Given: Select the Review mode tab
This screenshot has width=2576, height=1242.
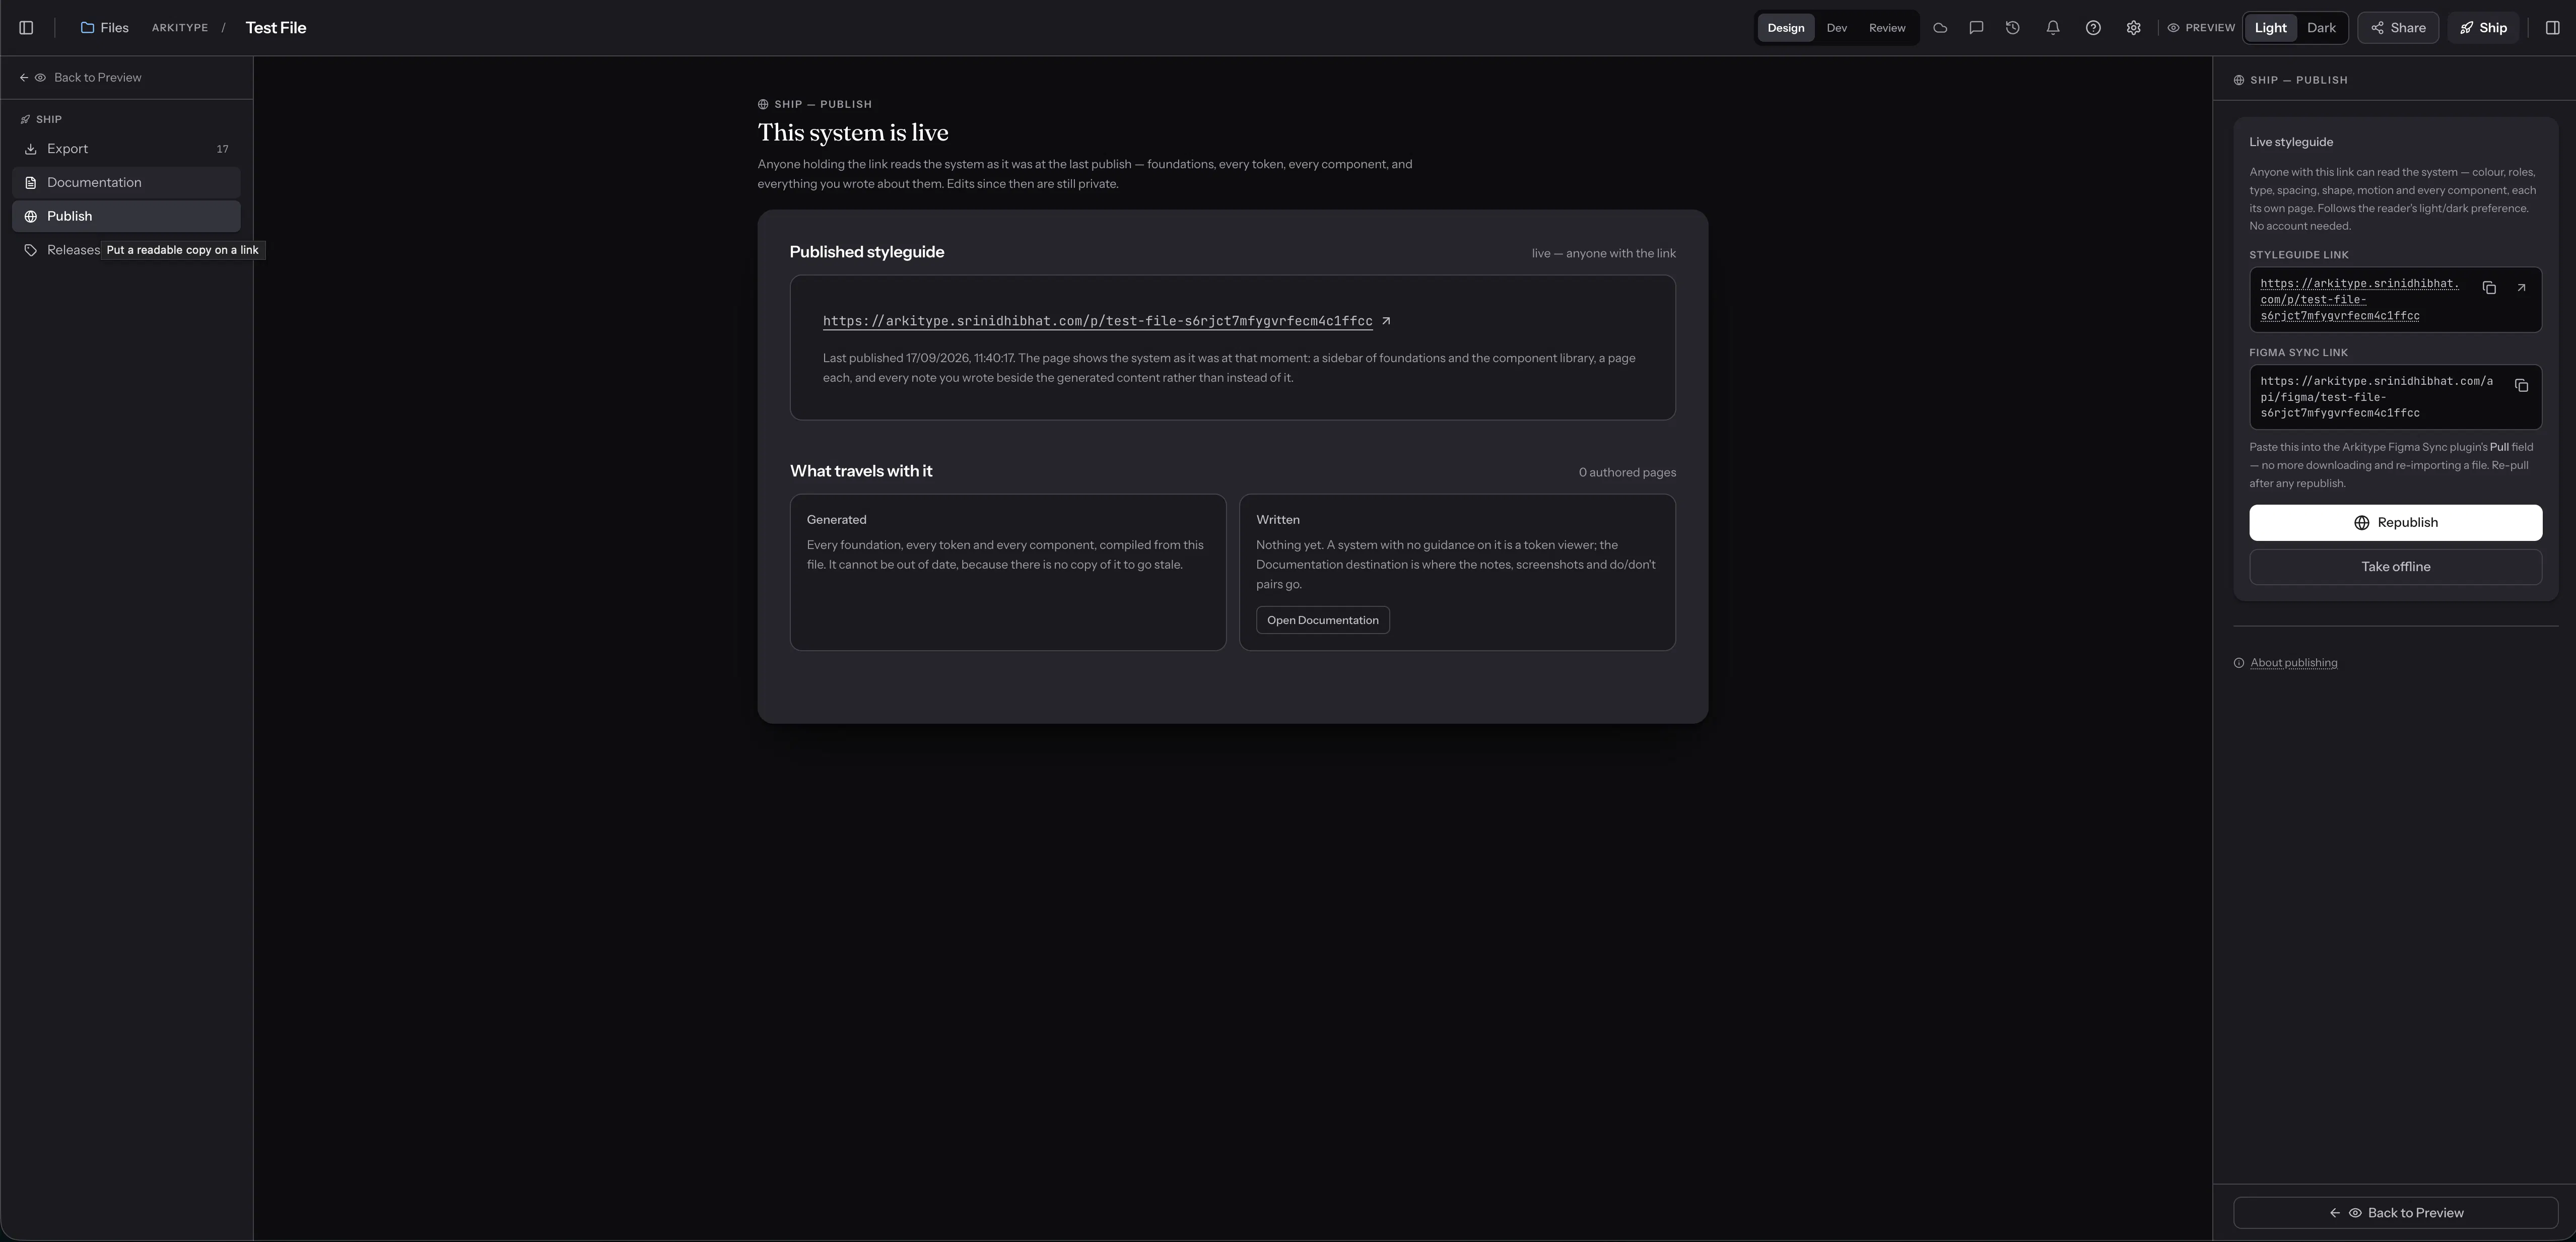Looking at the screenshot, I should [x=1887, y=28].
